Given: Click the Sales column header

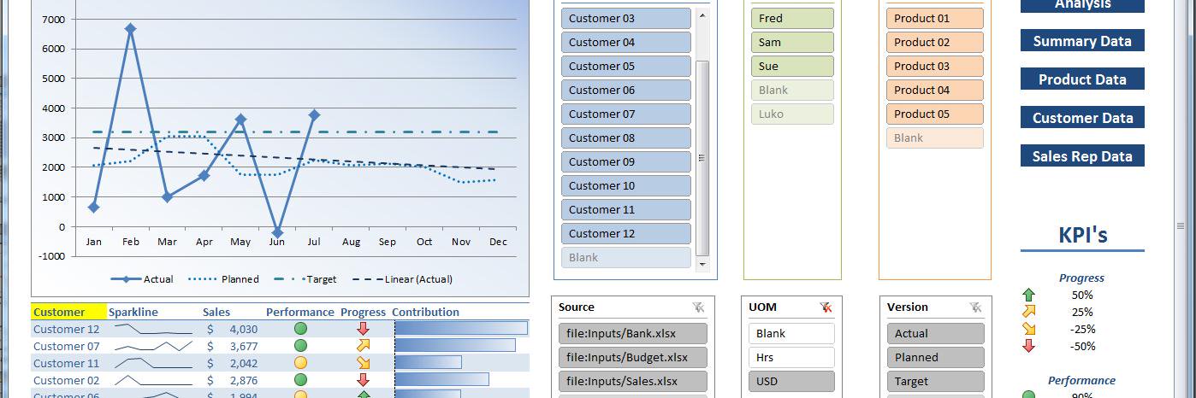Looking at the screenshot, I should point(216,312).
